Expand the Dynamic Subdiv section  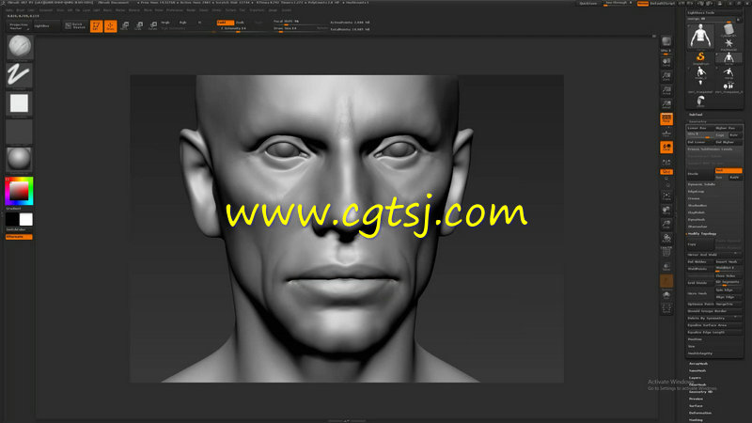pyautogui.click(x=701, y=184)
